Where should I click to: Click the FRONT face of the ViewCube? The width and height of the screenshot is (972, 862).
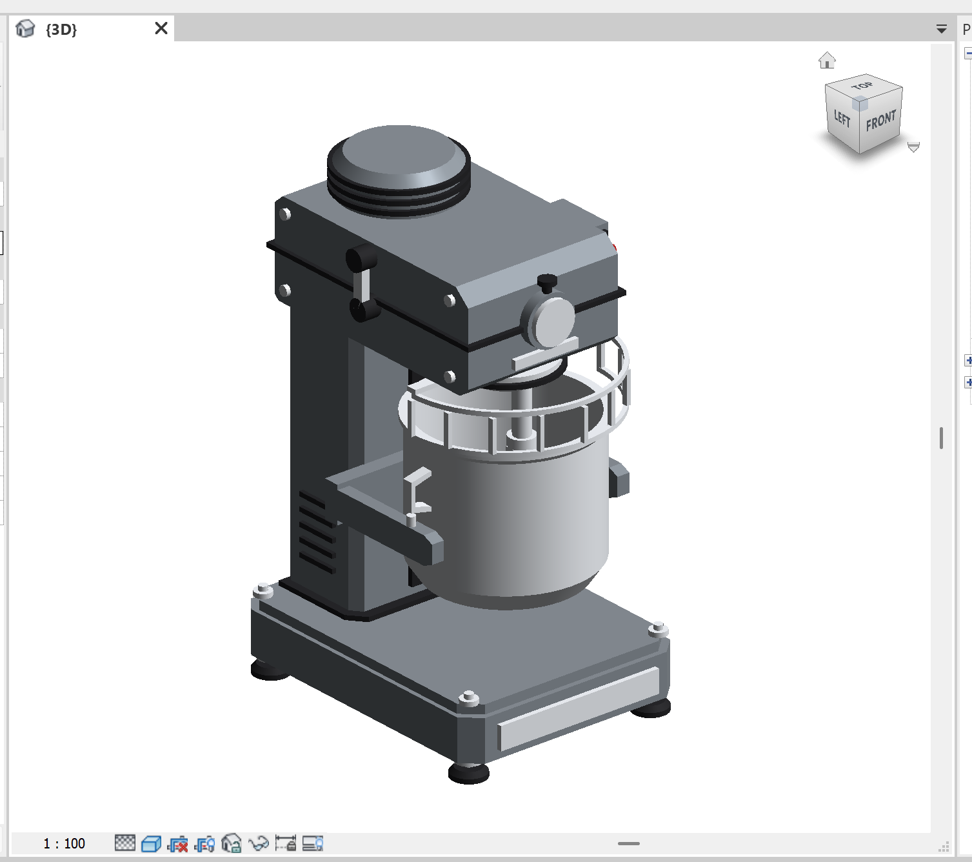click(880, 121)
